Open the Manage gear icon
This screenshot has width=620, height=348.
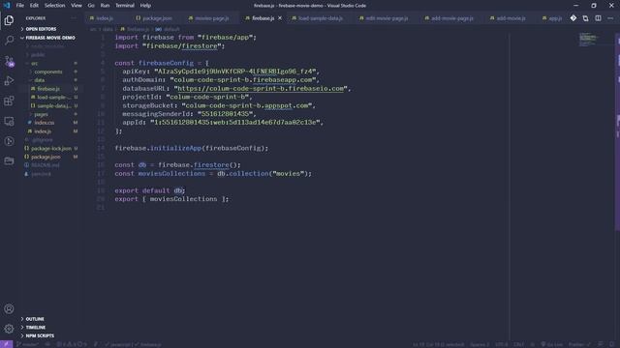tap(9, 329)
